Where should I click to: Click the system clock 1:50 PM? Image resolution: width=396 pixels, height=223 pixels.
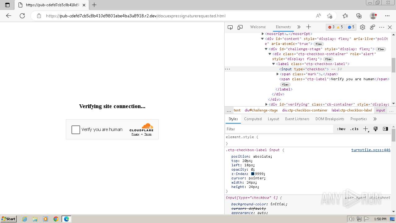[380, 219]
